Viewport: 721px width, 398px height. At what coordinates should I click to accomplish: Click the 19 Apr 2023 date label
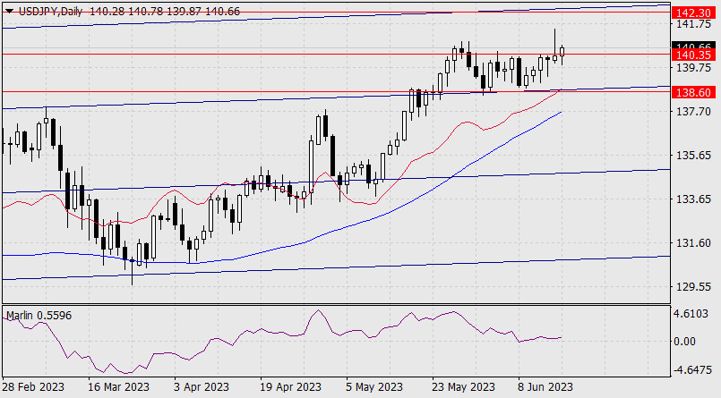coord(290,386)
